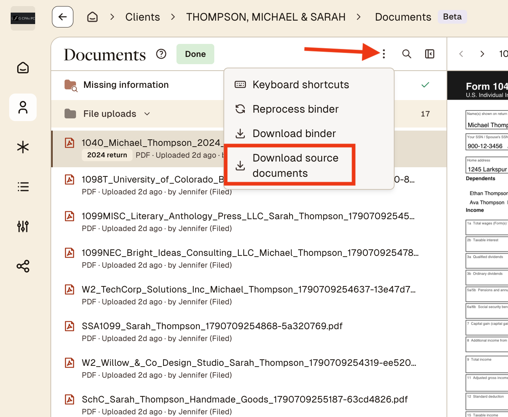Click the back arrow button
508x417 pixels.
click(x=63, y=17)
